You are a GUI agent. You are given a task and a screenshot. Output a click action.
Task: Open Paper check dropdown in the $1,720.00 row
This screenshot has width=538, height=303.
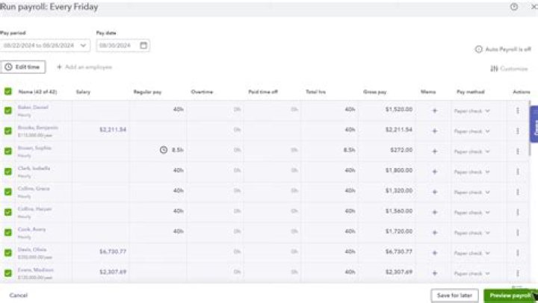pos(471,233)
